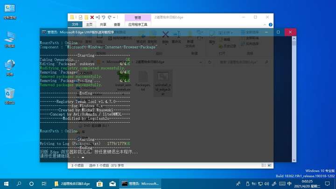Click the console vertical scrollbar thumb

294,43
